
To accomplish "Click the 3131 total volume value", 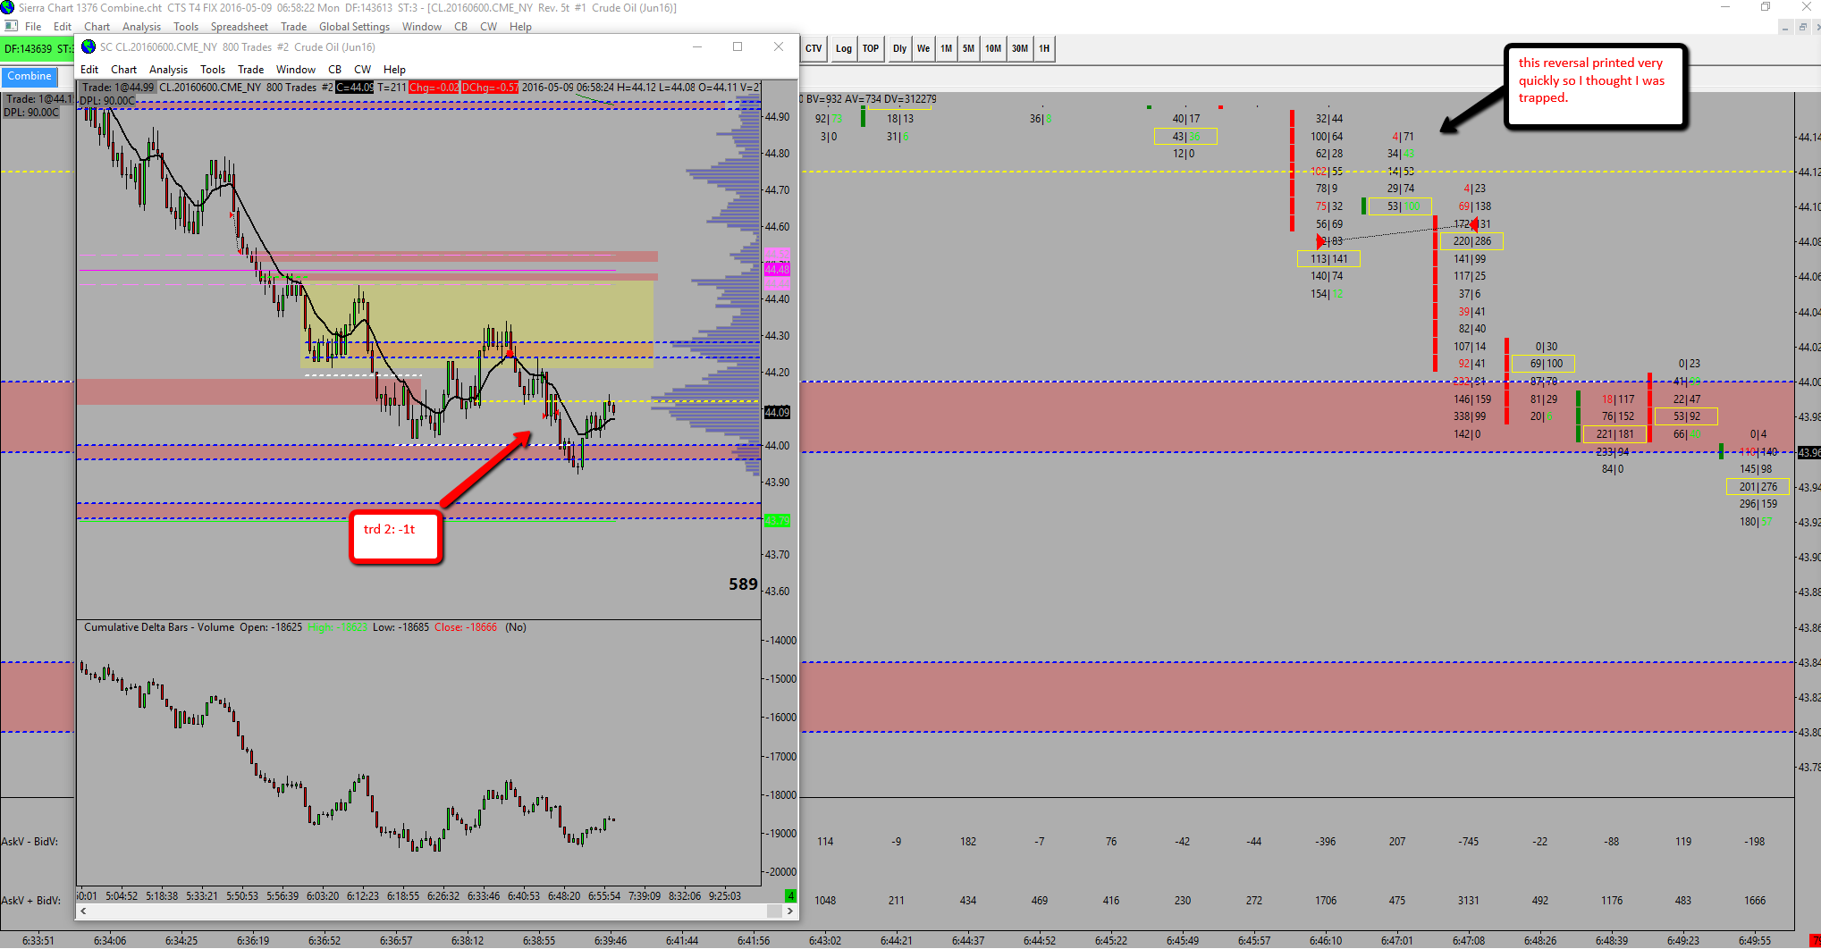I will coord(1469,901).
